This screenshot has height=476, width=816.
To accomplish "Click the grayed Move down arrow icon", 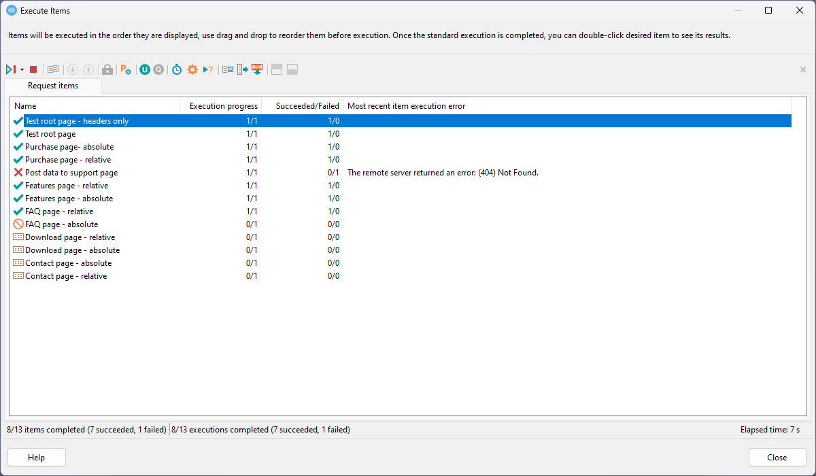I will (x=73, y=69).
